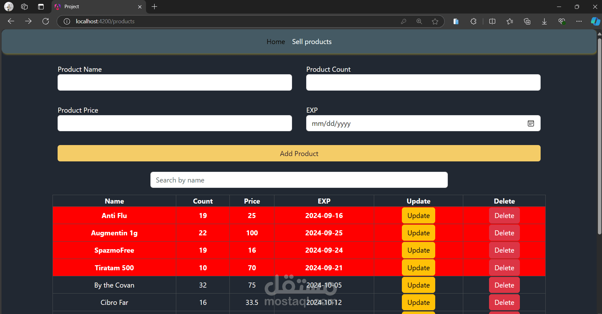View site information icon in address bar
Viewport: 602px width, 314px height.
[67, 21]
